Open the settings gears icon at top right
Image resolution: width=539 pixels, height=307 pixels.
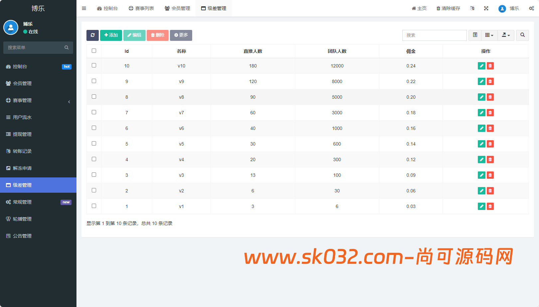(531, 8)
